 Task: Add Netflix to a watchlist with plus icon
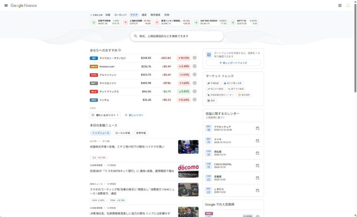195,91
